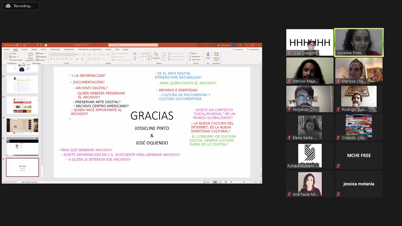This screenshot has width=402, height=226.
Task: Click the Cortar scissors command
Action: click(13, 54)
